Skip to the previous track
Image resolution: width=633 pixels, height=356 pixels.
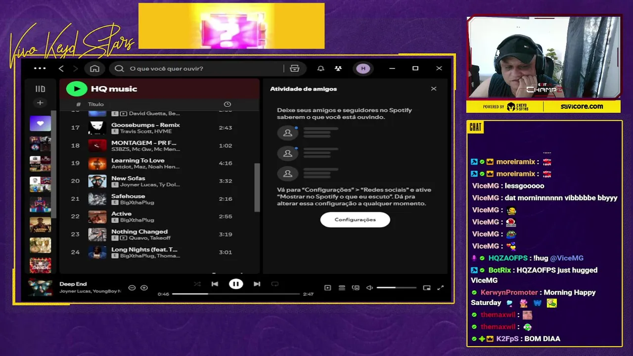[x=215, y=284]
